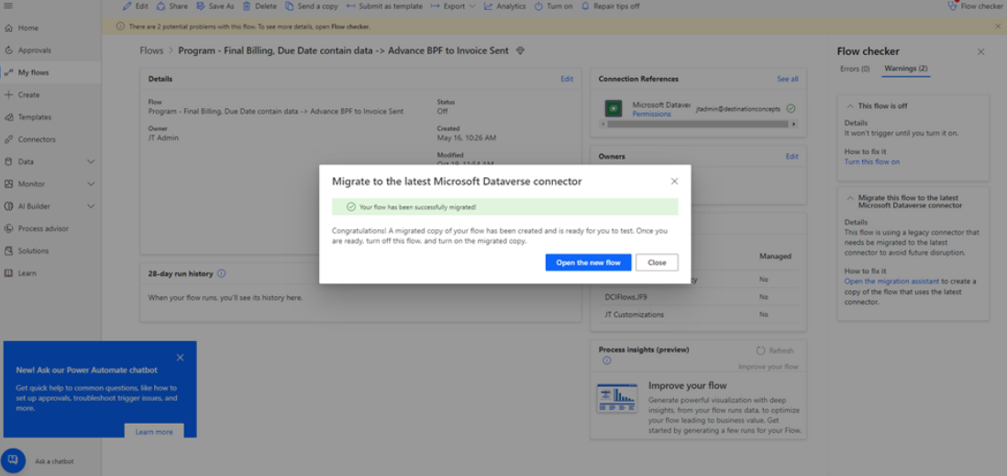Click info icon under Process insights
Image resolution: width=1007 pixels, height=476 pixels.
pos(607,361)
